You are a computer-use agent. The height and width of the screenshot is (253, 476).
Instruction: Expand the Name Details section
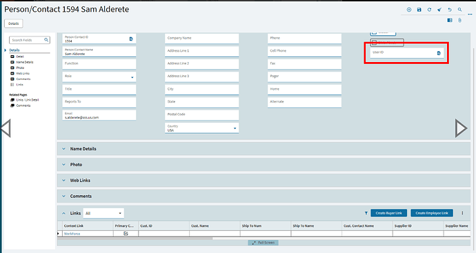click(x=63, y=149)
